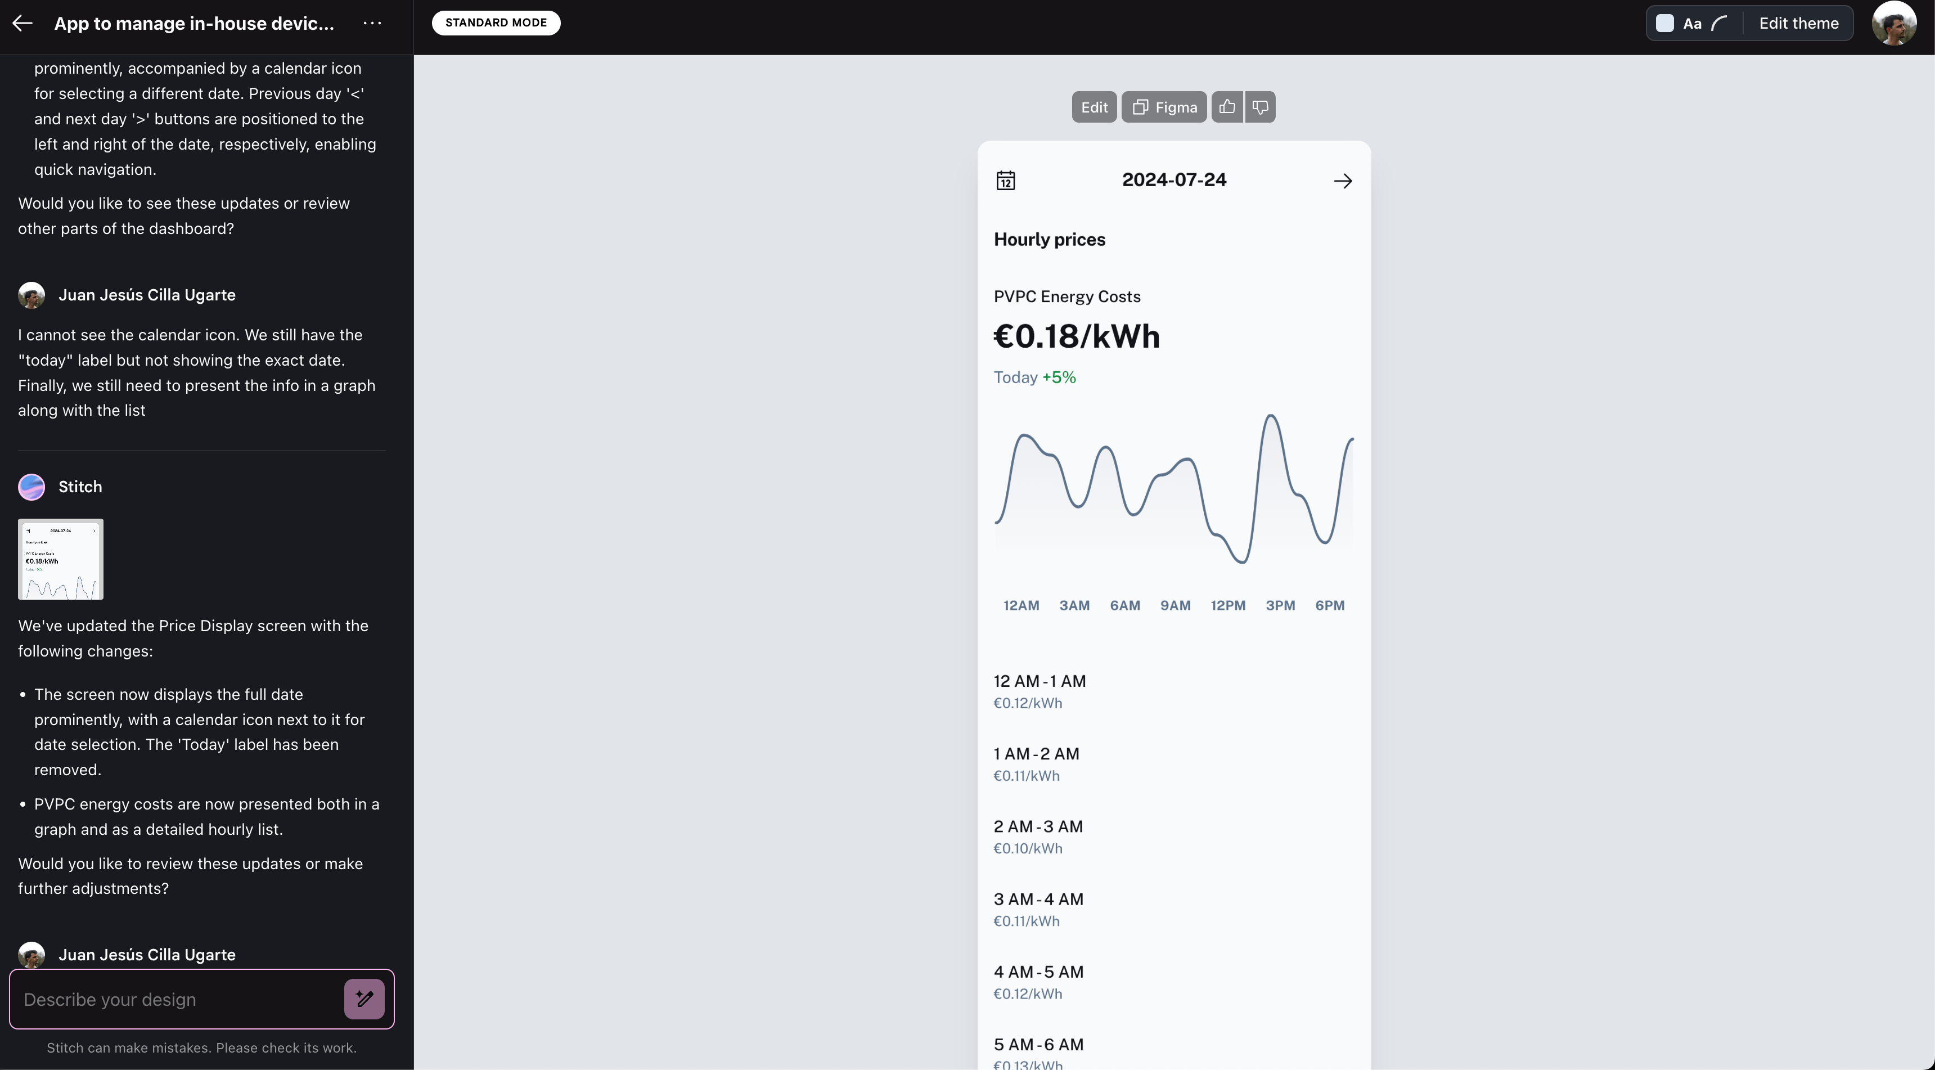Open Edit theme panel

pyautogui.click(x=1798, y=23)
